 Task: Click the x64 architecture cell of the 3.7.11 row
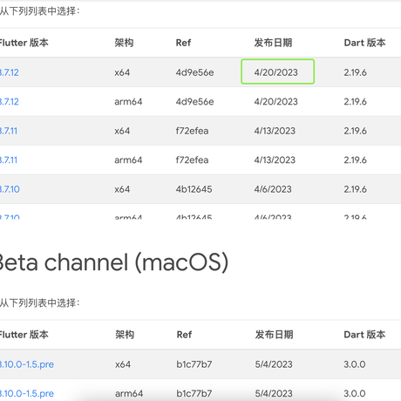click(x=122, y=131)
